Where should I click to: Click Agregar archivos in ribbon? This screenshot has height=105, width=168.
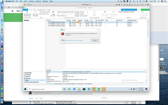pos(79,12)
